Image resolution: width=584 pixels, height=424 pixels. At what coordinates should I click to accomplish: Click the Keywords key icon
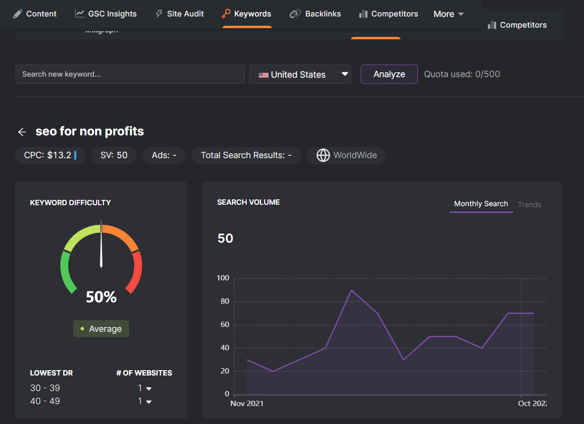pyautogui.click(x=226, y=14)
